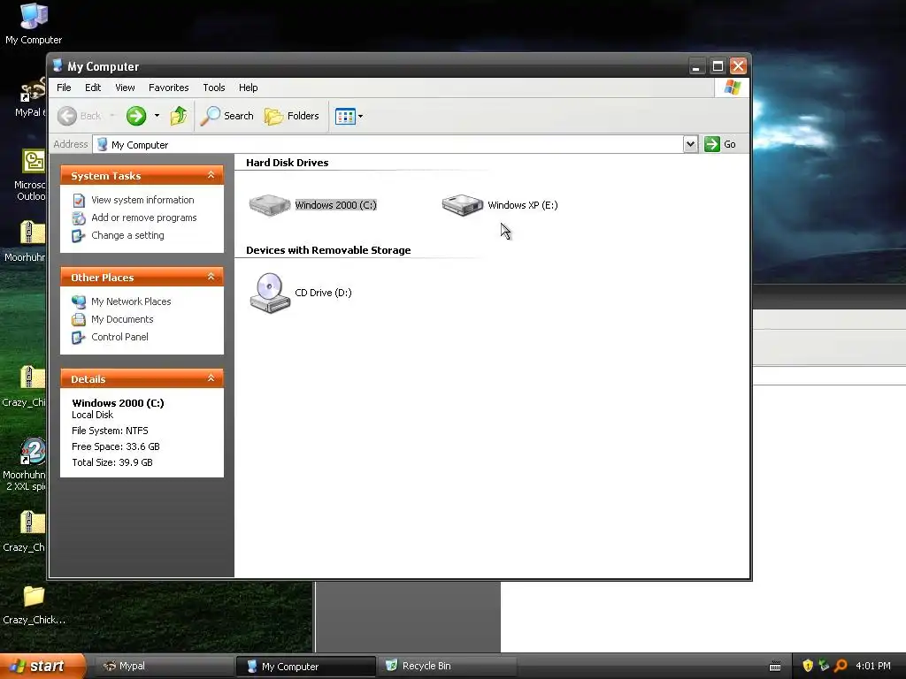Select the CD Drive (D:) icon

coord(270,293)
